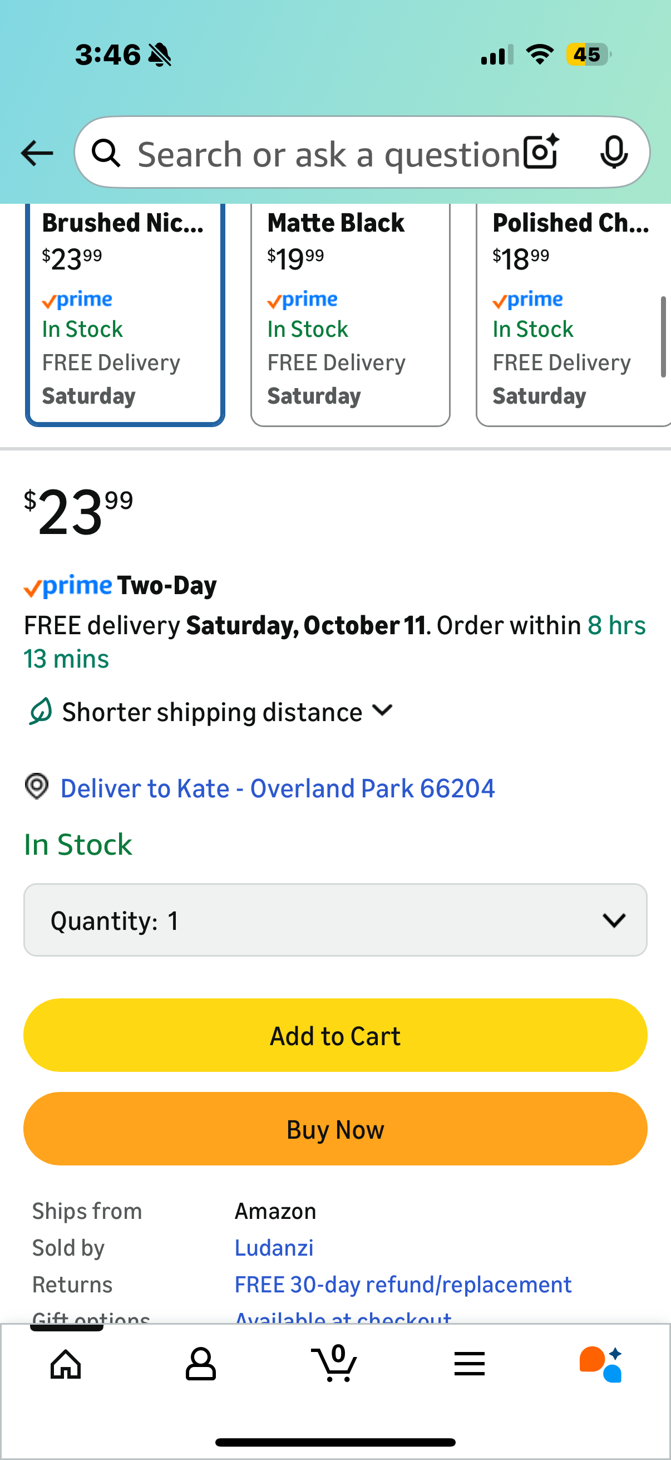Screen dimensions: 671x1460
Task: Tap the camera lens search icon
Action: pyautogui.click(x=541, y=153)
